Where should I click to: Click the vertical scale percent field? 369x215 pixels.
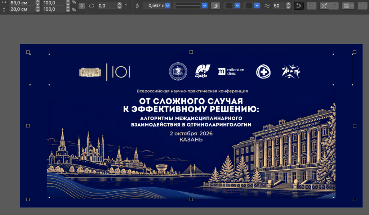coord(54,9)
